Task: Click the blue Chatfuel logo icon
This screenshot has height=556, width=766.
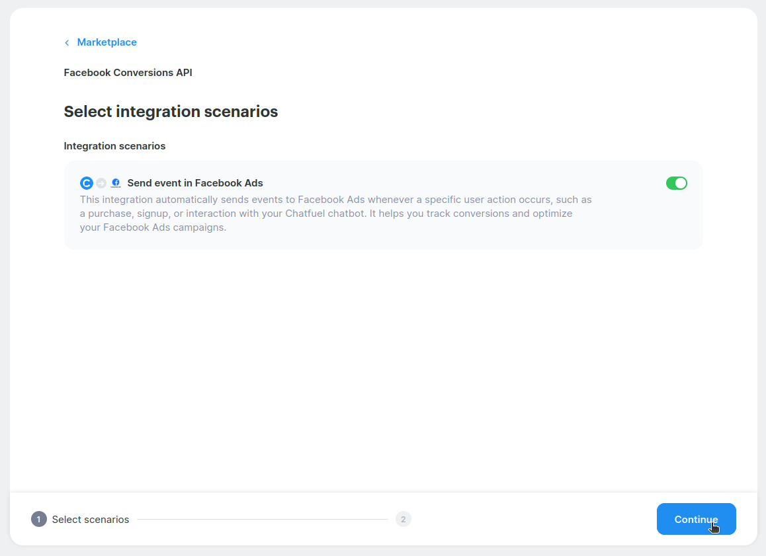Action: (x=86, y=183)
